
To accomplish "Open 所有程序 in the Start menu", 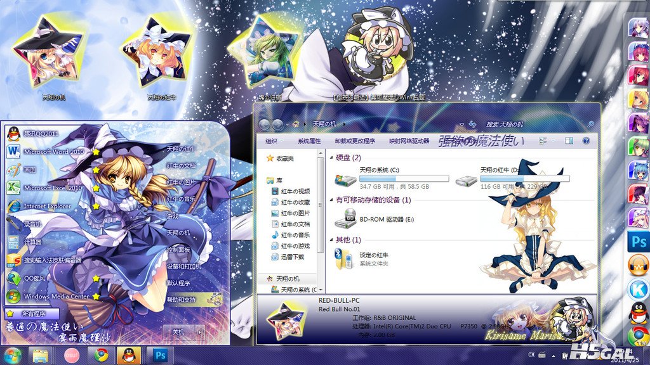I will [x=32, y=314].
